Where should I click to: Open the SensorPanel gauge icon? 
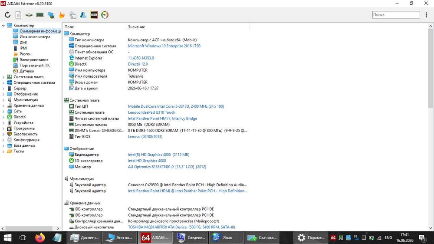105,15
